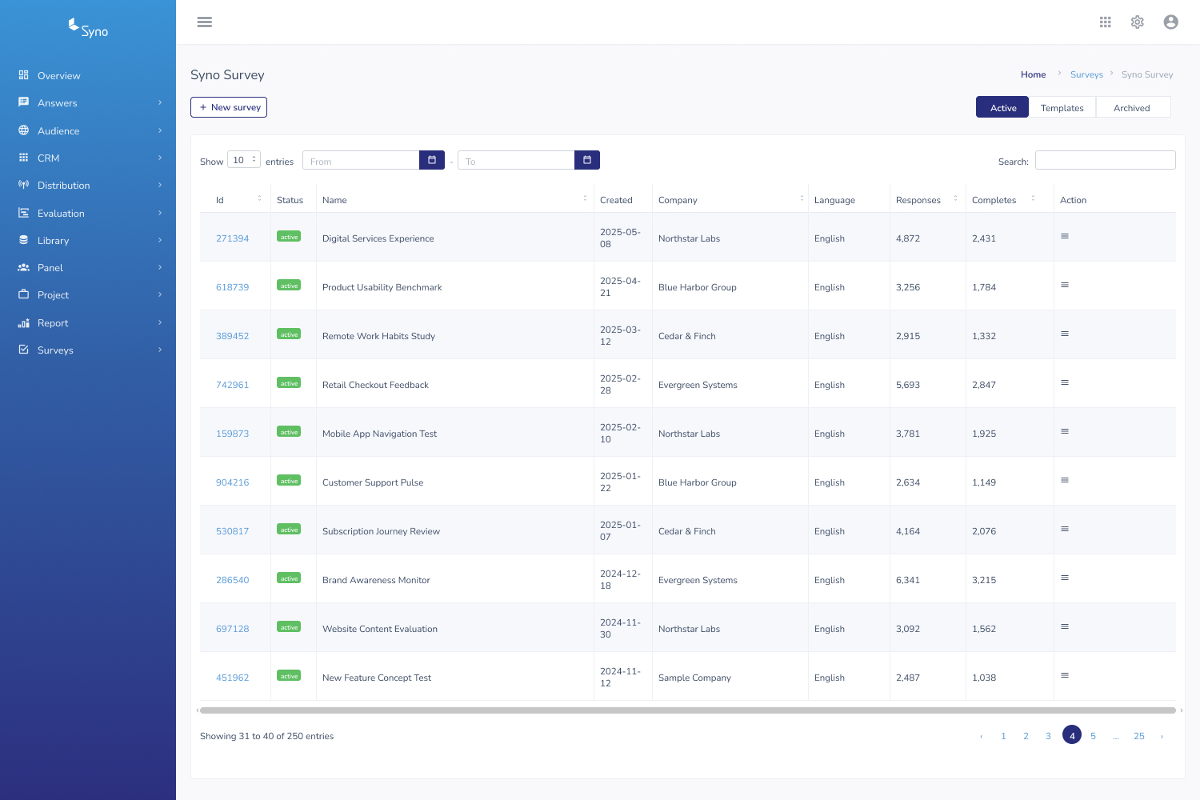
Task: Open the To date calendar picker
Action: 587,160
